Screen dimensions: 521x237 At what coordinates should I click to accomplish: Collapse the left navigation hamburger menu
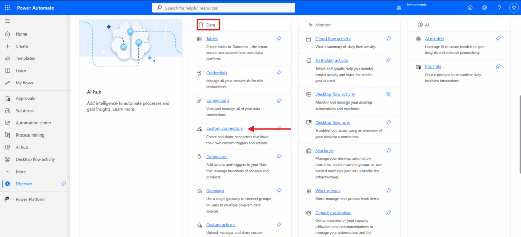(7, 21)
